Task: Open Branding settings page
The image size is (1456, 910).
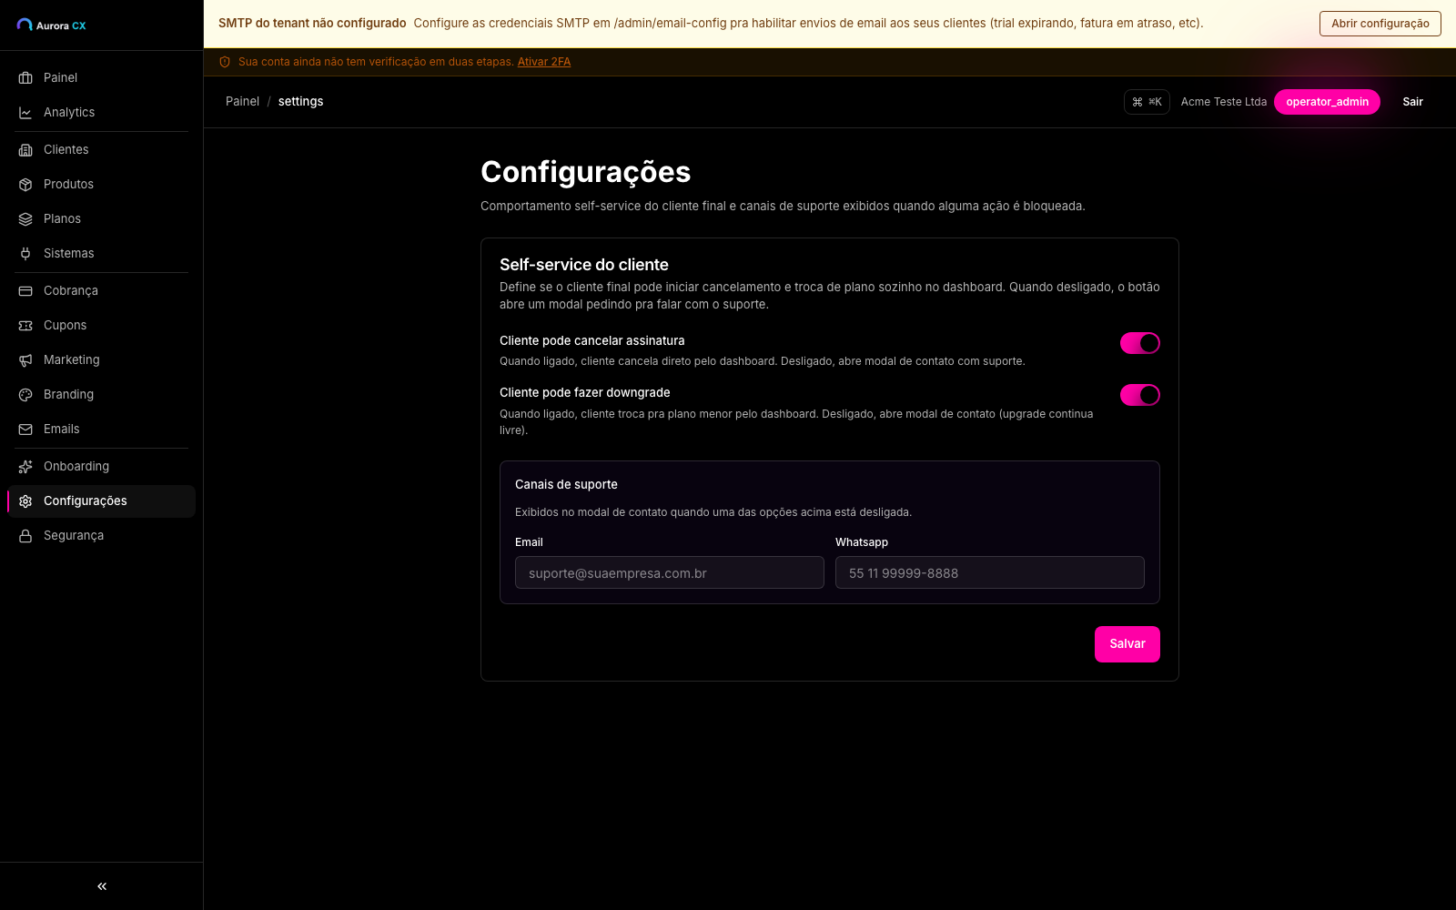Action: pos(101,395)
